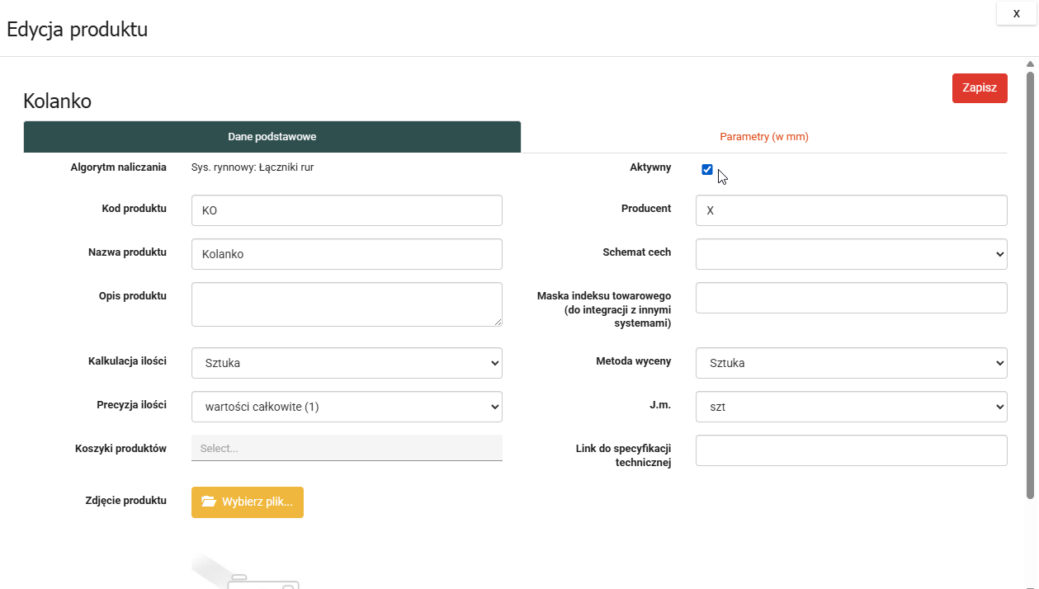Click into the Opis produktu textarea

point(347,304)
